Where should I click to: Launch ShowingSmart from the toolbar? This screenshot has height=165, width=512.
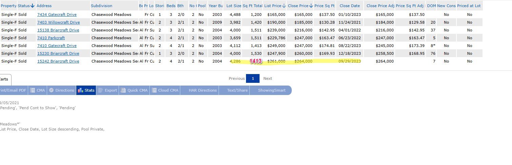272,90
